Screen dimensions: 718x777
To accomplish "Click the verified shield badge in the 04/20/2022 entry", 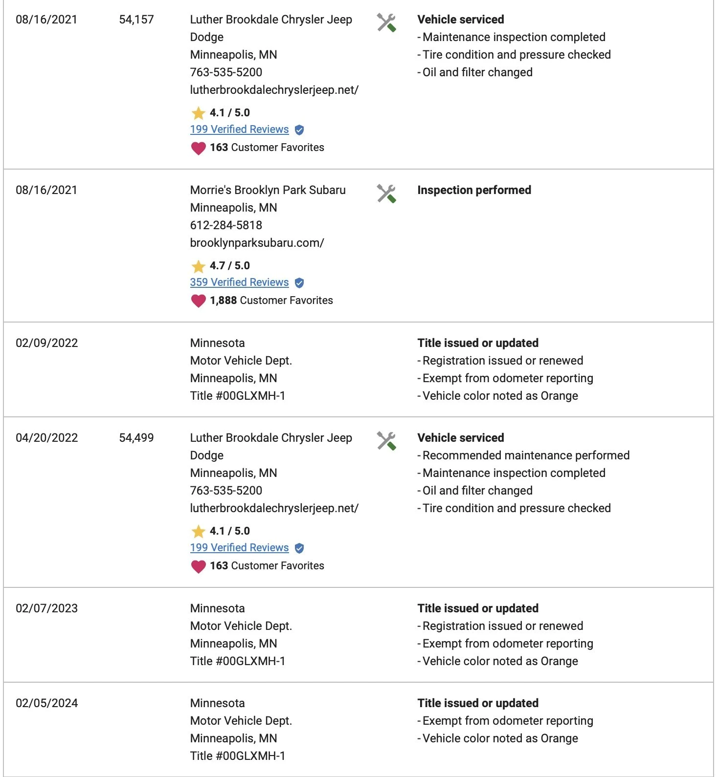I will [299, 548].
